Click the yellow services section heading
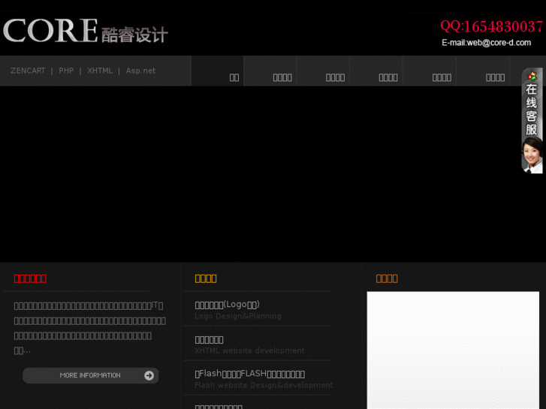 coord(206,278)
